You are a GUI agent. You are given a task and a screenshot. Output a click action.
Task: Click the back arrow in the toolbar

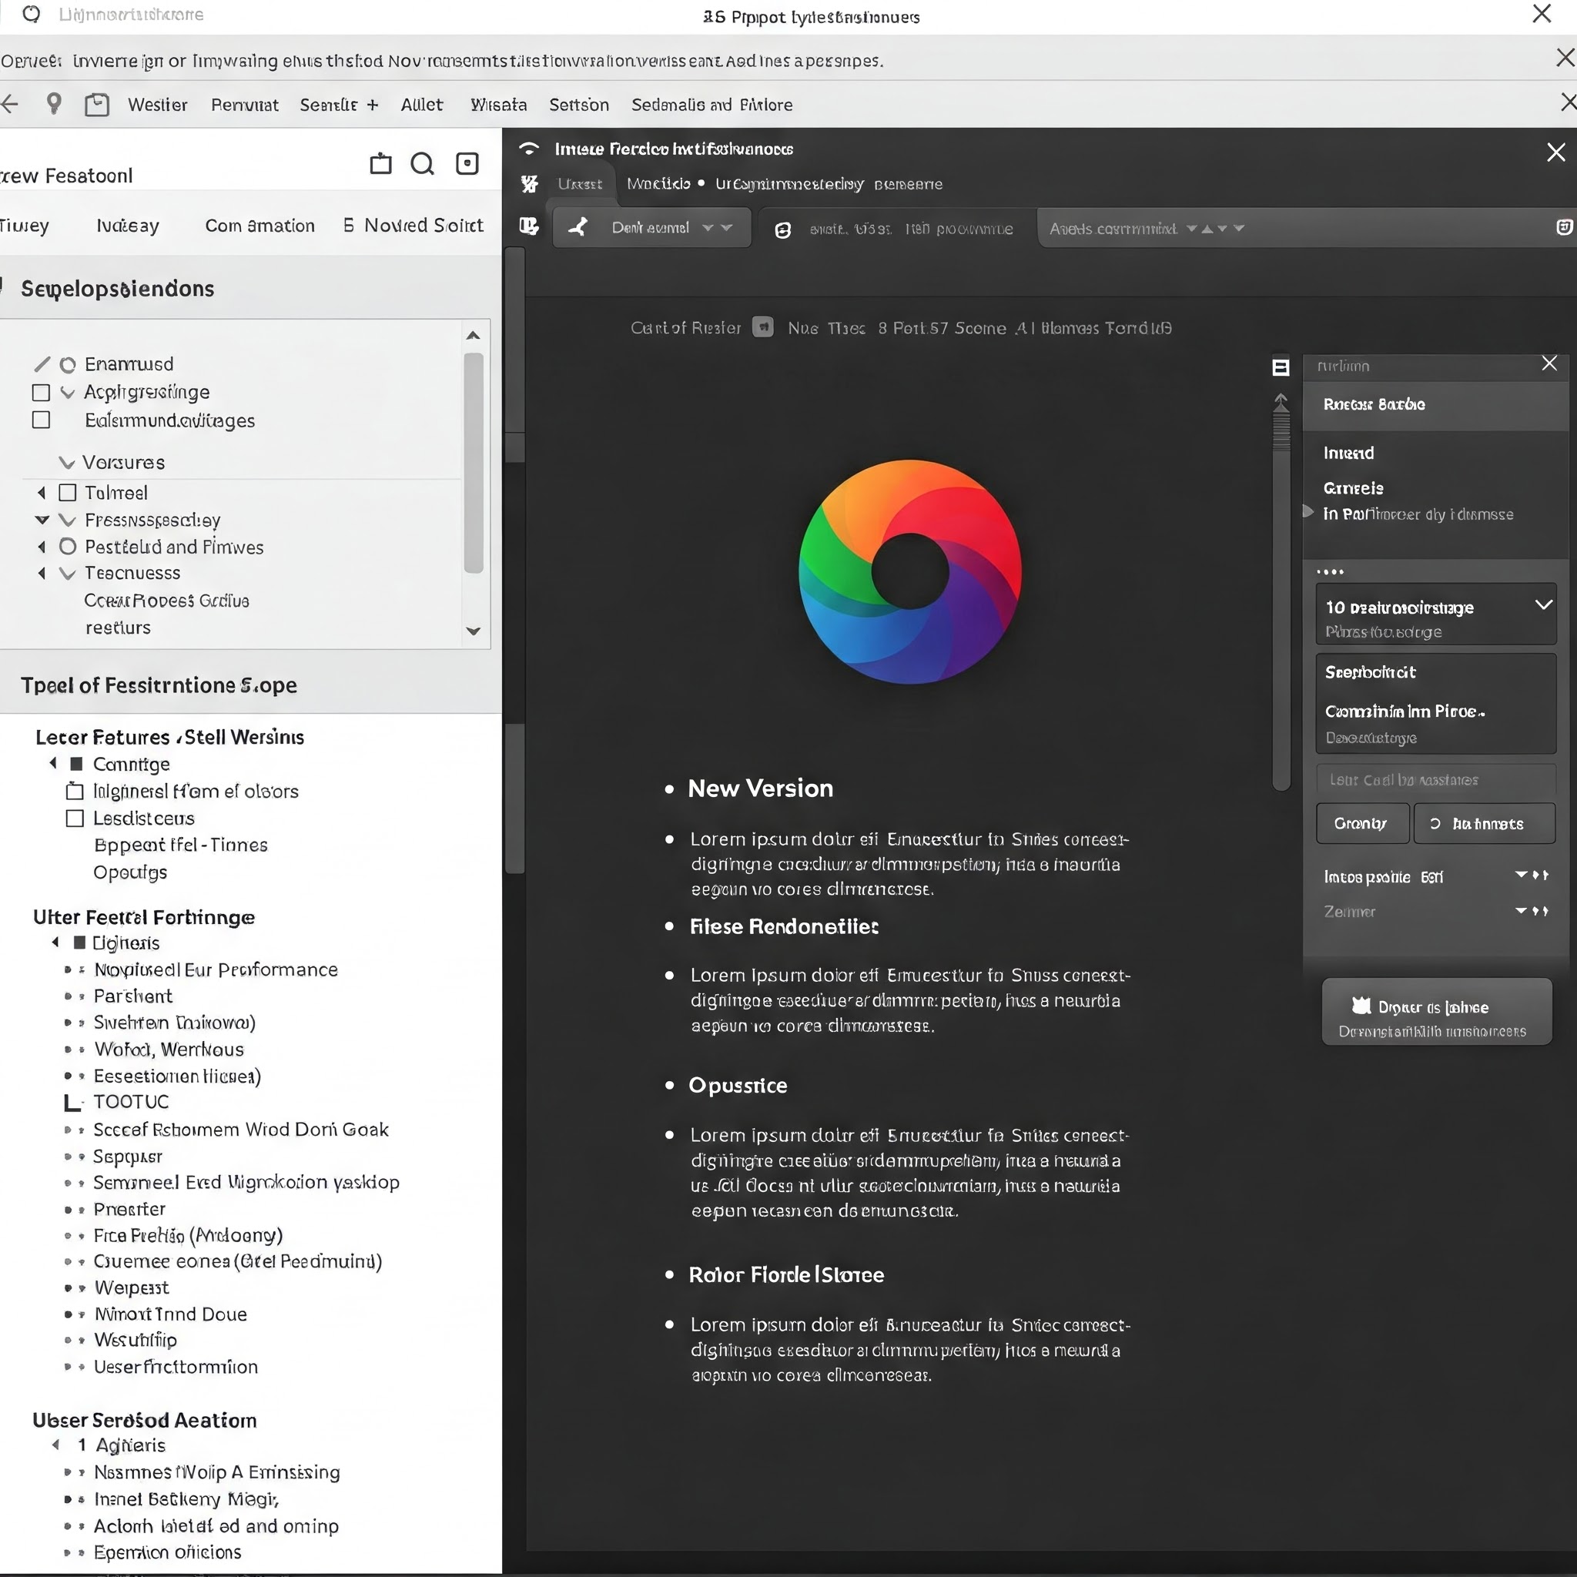click(10, 104)
